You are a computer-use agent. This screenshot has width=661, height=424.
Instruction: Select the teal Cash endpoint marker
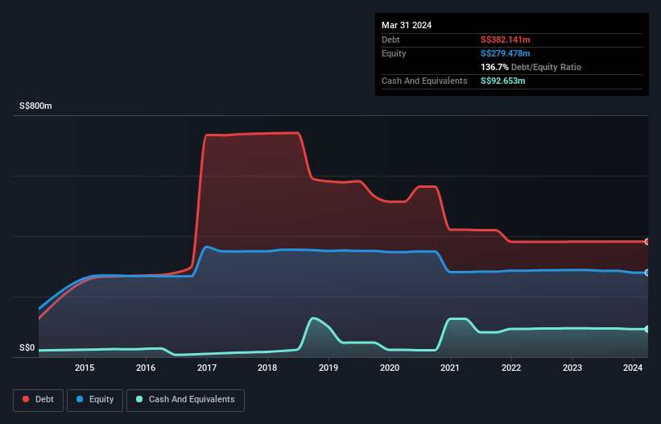click(647, 329)
